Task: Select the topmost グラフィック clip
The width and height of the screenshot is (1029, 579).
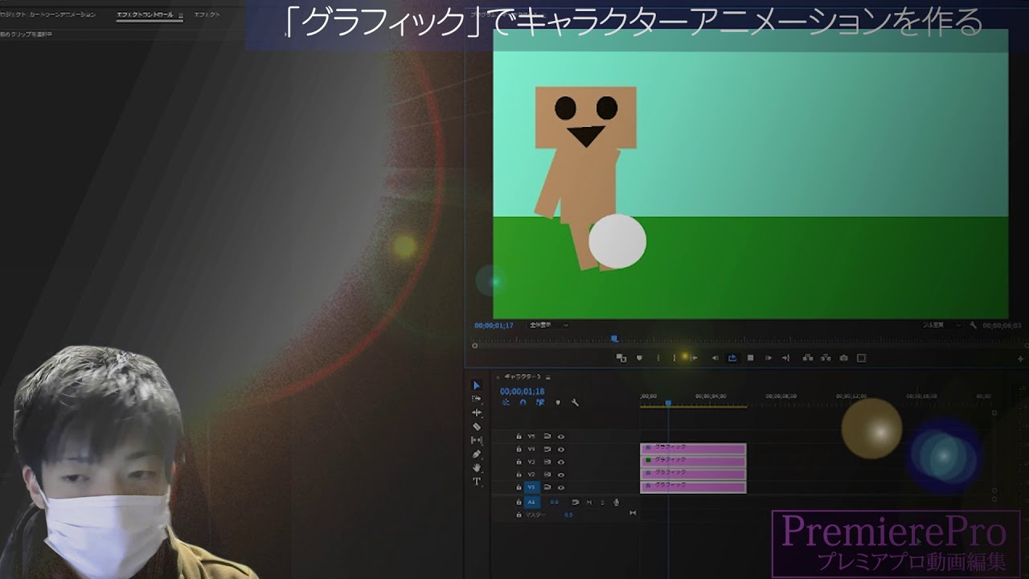Action: click(693, 447)
